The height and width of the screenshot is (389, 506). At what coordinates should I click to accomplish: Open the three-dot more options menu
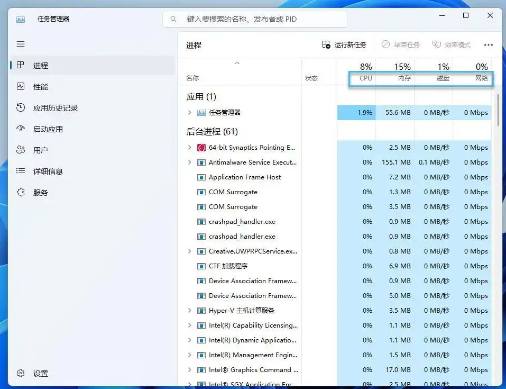pos(488,44)
